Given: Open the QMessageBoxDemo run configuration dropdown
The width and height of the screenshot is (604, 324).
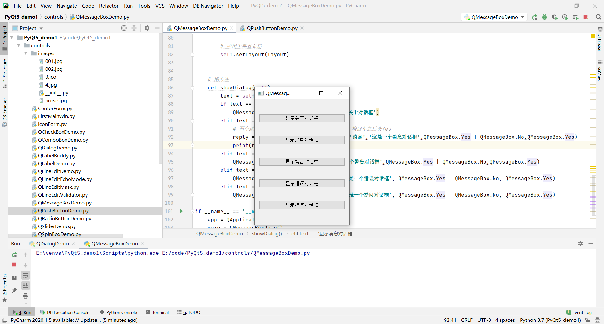Looking at the screenshot, I should point(494,17).
